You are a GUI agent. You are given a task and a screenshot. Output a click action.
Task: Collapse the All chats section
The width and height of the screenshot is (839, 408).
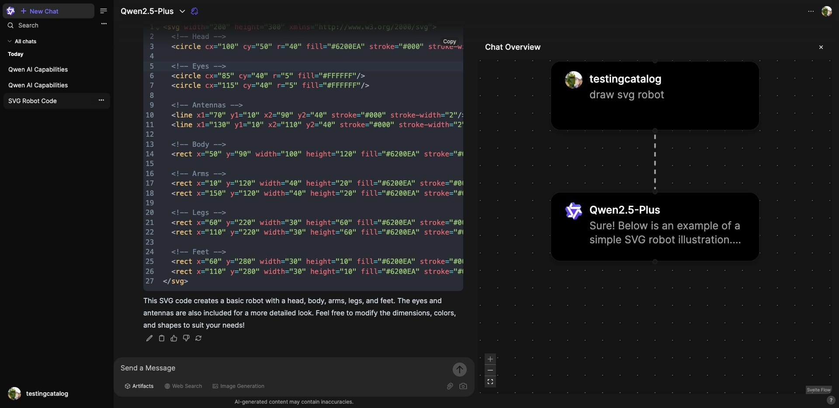click(x=10, y=41)
